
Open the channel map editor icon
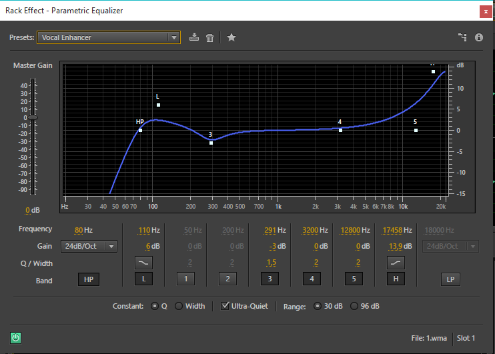pos(462,37)
